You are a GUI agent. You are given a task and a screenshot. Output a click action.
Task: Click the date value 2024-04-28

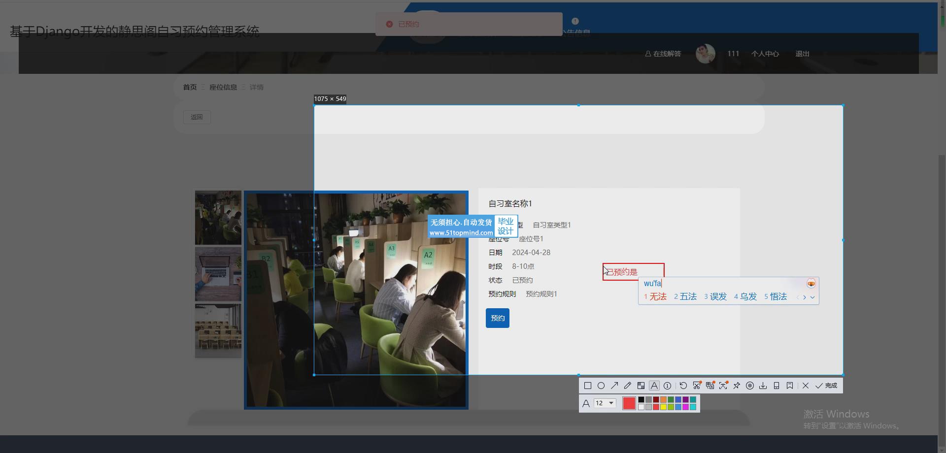[x=531, y=253]
